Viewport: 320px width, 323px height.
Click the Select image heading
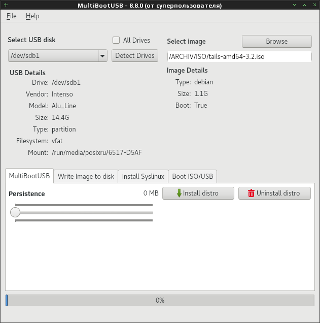(x=186, y=42)
